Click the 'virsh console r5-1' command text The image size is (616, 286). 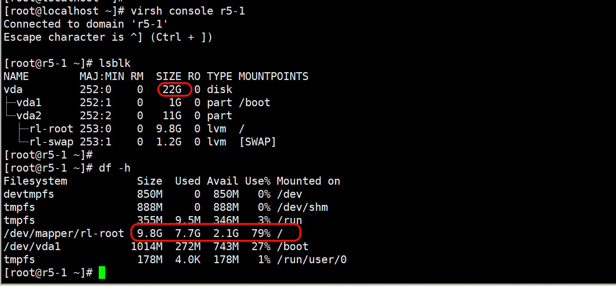pyautogui.click(x=188, y=11)
